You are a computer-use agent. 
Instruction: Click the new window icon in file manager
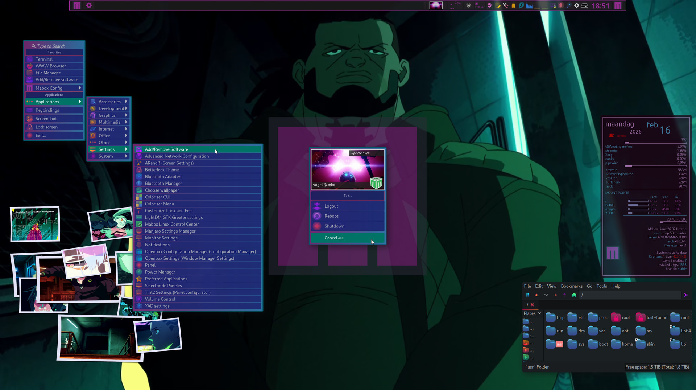[527, 295]
